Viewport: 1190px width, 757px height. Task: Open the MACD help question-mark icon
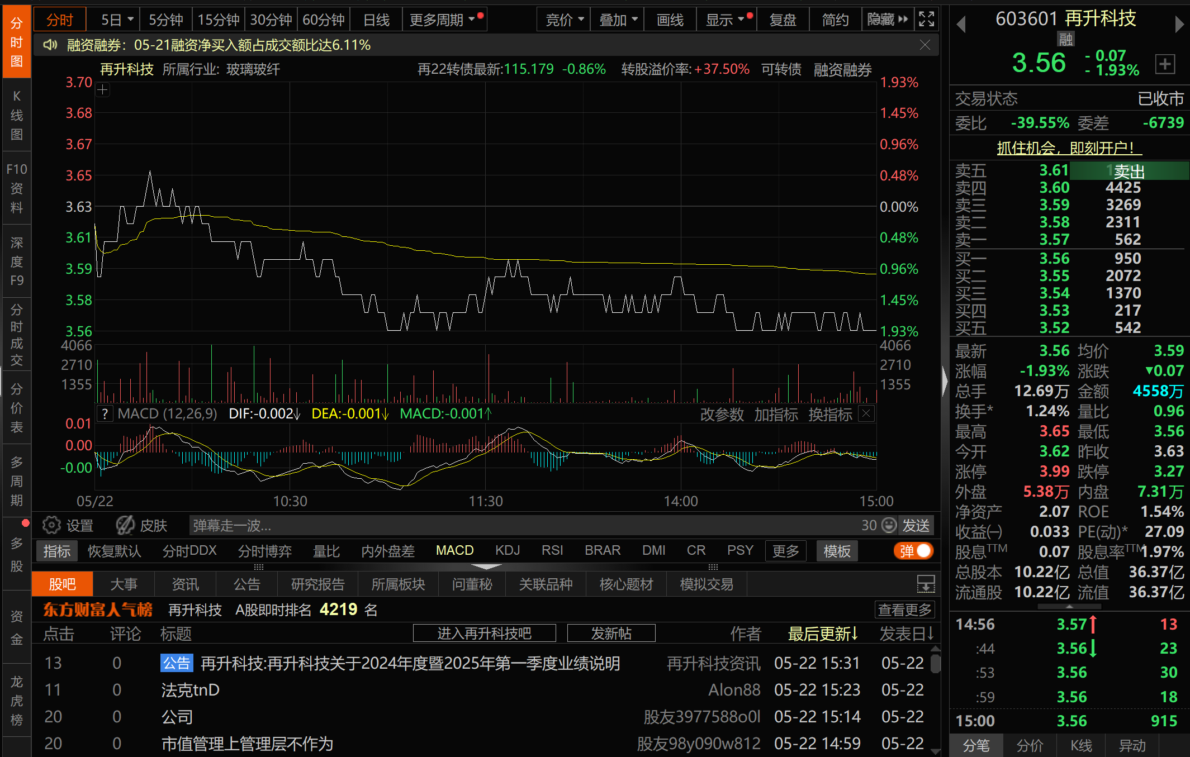[x=105, y=414]
